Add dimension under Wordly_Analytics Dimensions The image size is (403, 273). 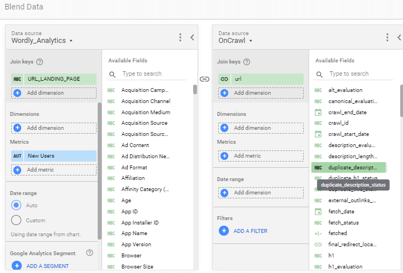point(54,128)
